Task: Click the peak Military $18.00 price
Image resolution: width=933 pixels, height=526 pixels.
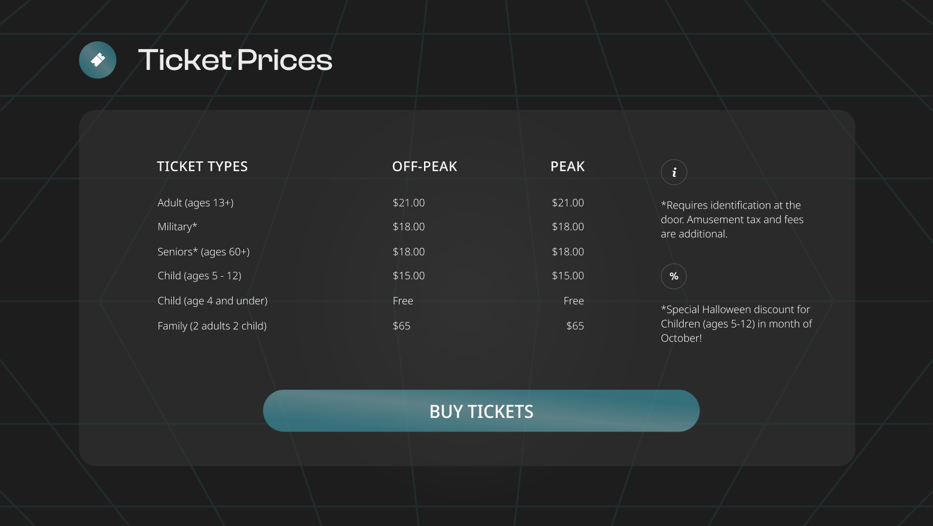Action: click(568, 227)
